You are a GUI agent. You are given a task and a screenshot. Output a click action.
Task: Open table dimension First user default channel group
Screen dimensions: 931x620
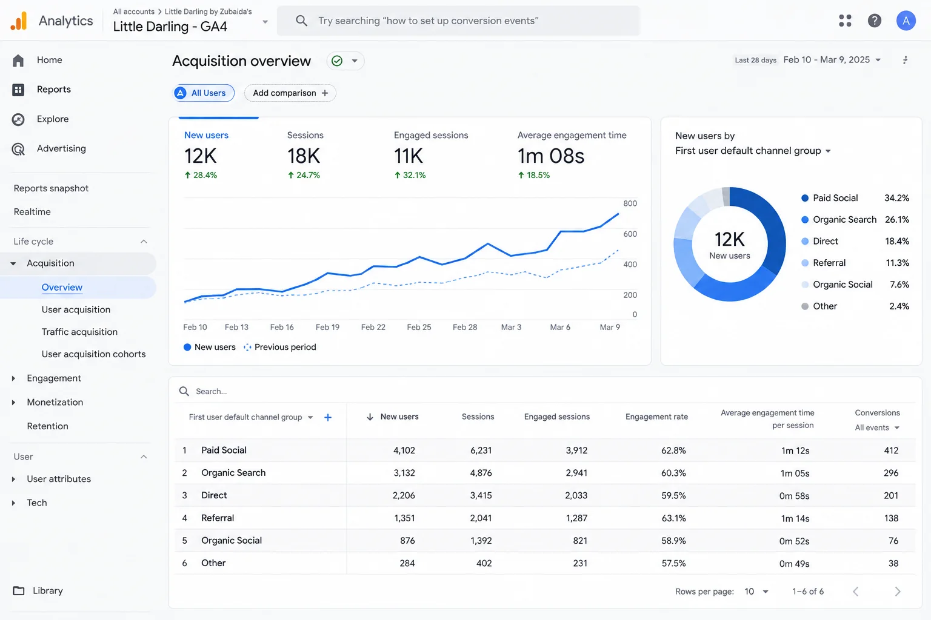251,417
